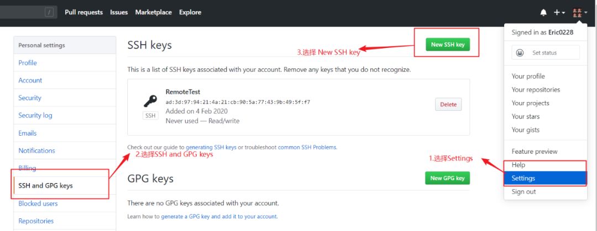597x231 pixels.
Task: Select SSH and GPG keys sidebar item
Action: [65, 185]
